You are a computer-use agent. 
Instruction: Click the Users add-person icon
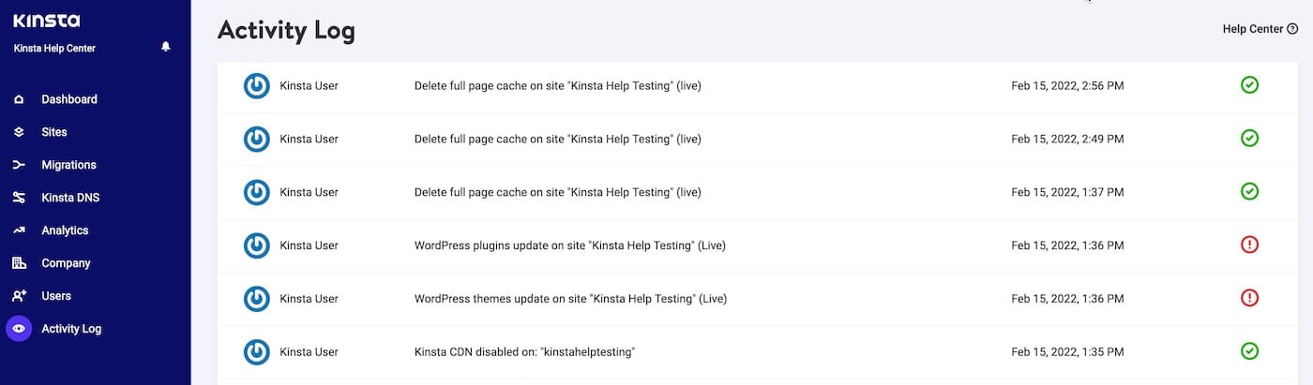pos(19,296)
